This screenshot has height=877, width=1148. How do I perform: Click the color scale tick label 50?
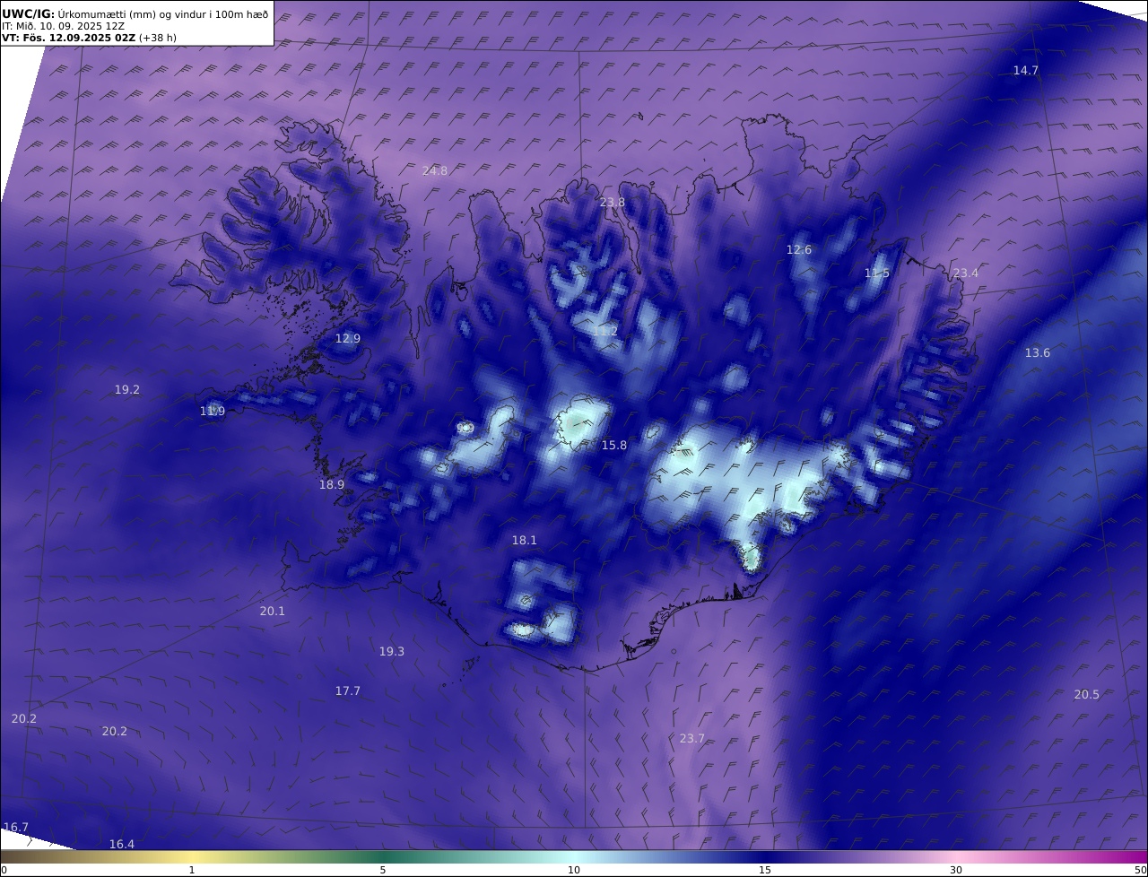click(1140, 870)
